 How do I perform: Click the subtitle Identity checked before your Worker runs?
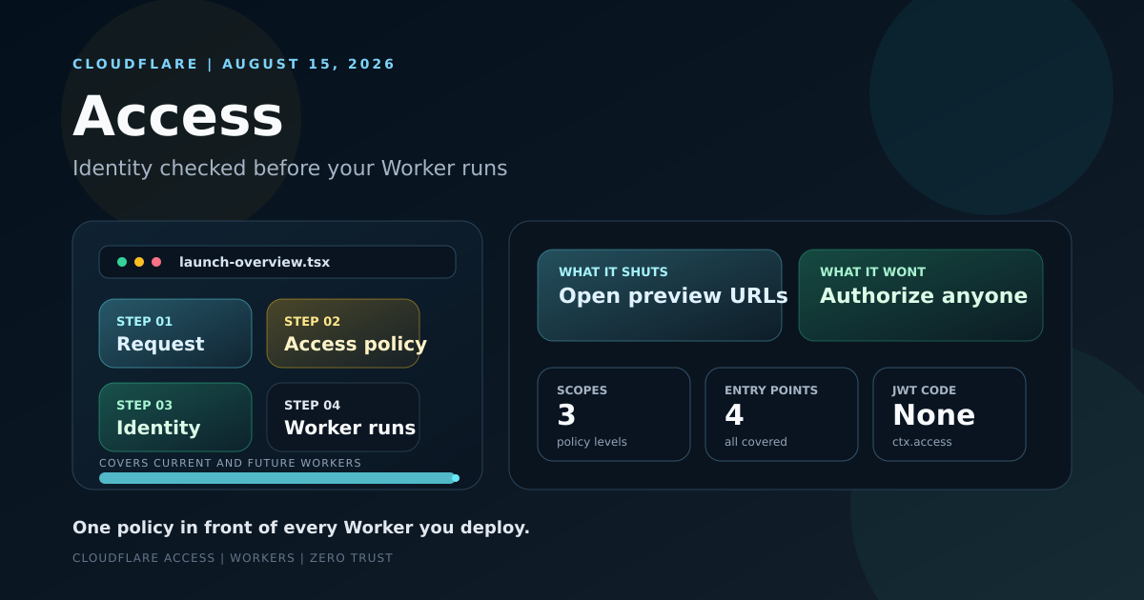(290, 169)
